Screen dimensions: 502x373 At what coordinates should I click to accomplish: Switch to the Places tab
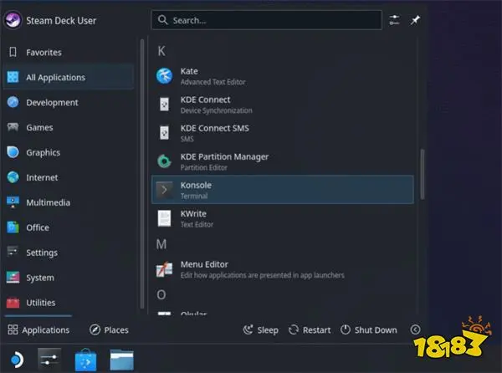[108, 330]
